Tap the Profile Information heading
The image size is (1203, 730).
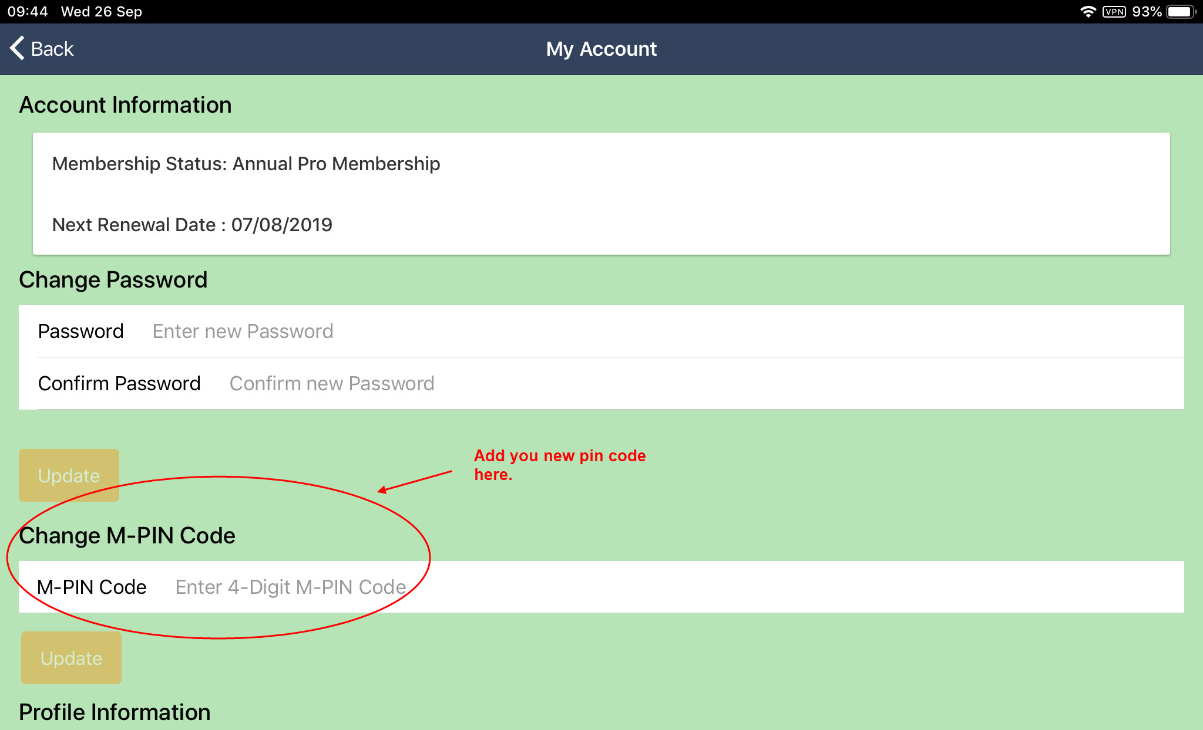tap(115, 712)
